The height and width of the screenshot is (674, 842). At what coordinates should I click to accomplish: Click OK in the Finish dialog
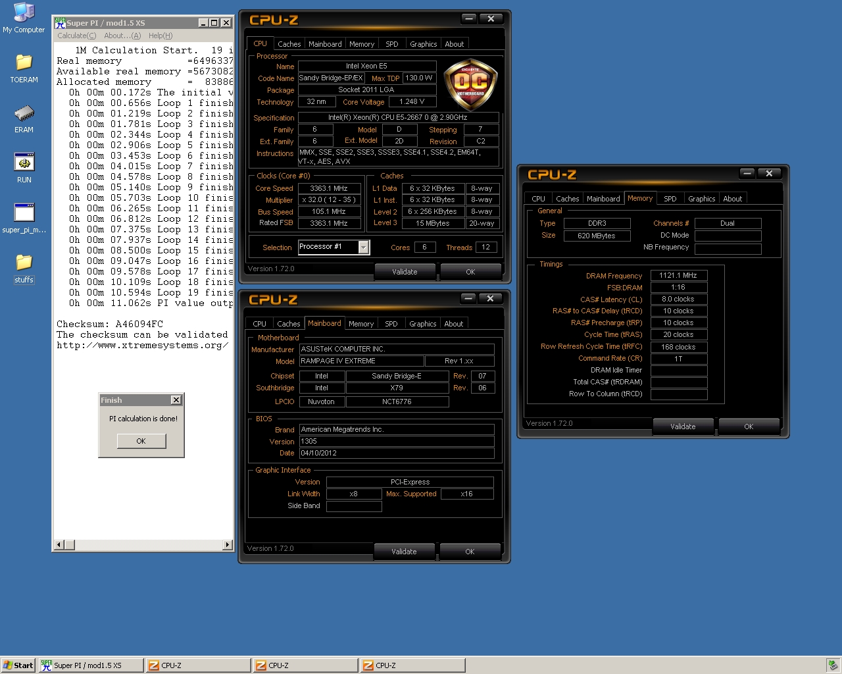coord(141,441)
